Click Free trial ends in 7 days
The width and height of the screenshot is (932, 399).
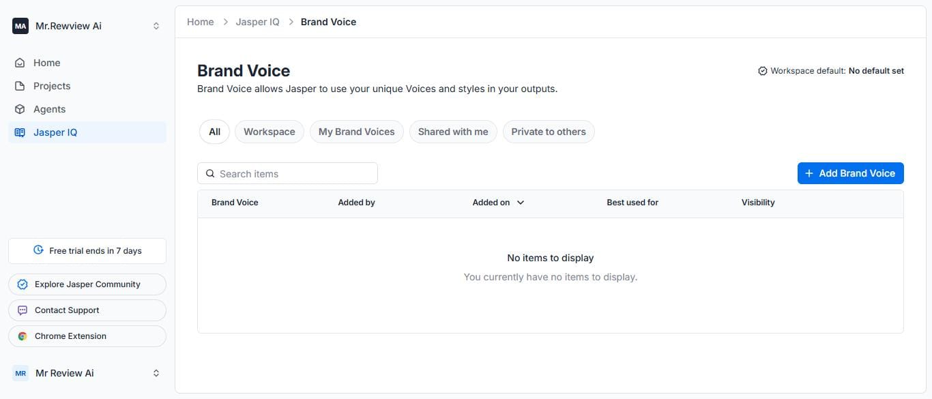coord(87,251)
